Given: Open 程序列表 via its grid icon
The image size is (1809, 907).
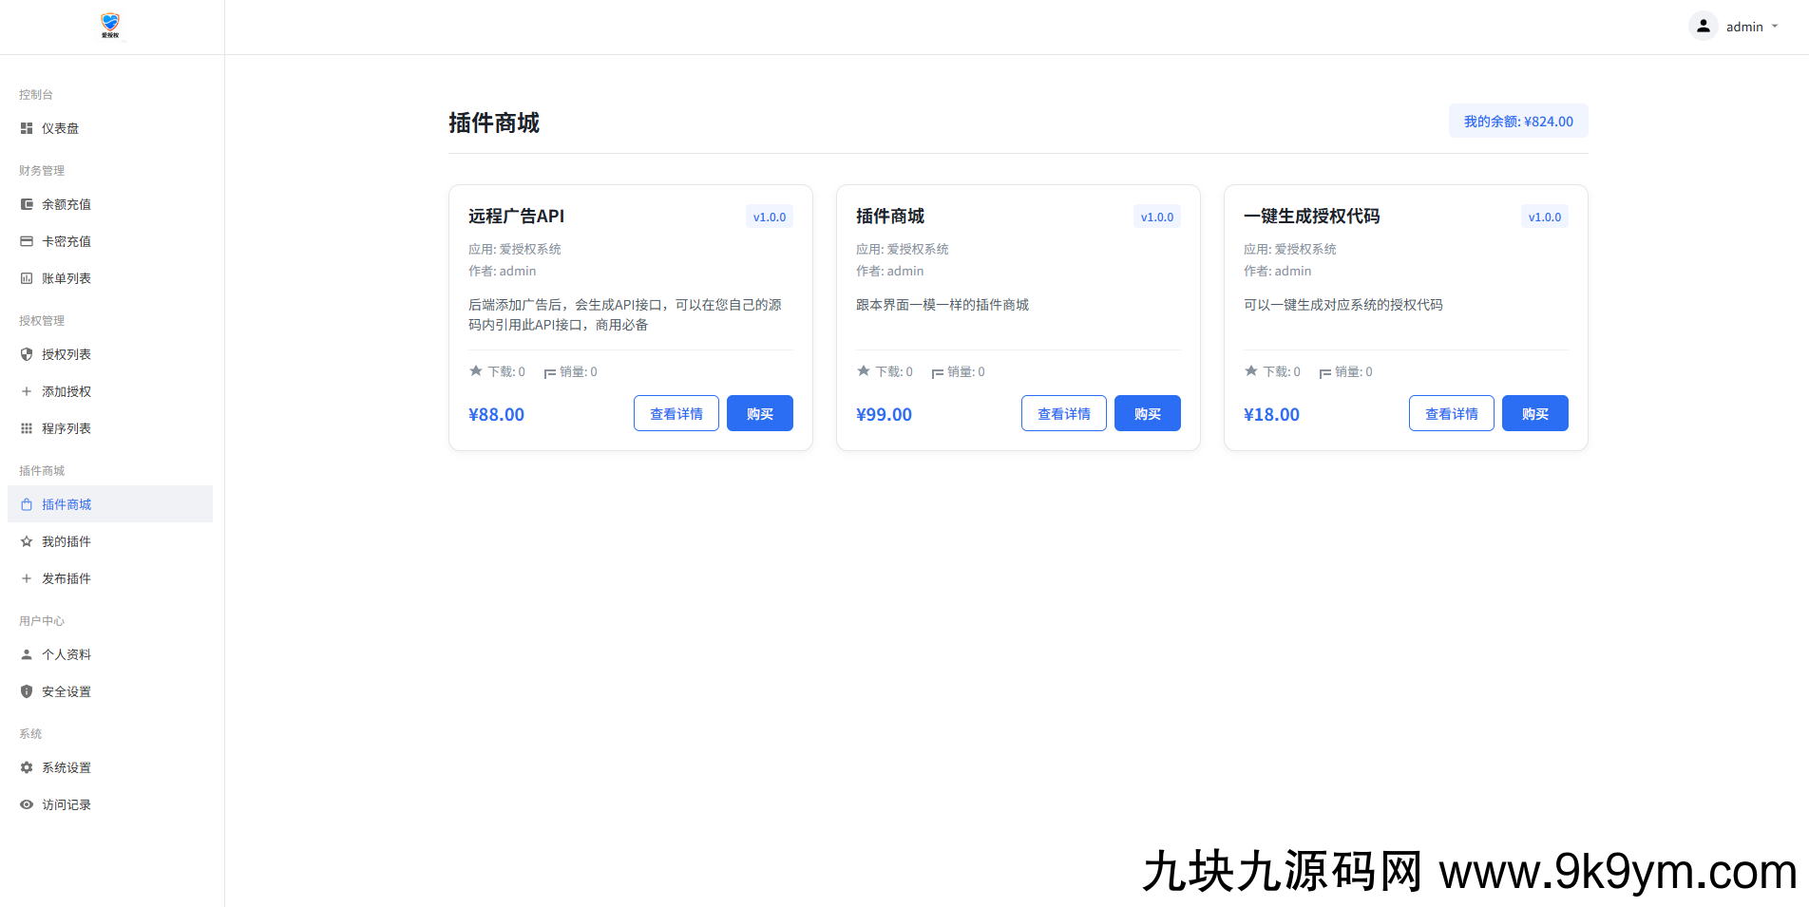Looking at the screenshot, I should tap(26, 427).
